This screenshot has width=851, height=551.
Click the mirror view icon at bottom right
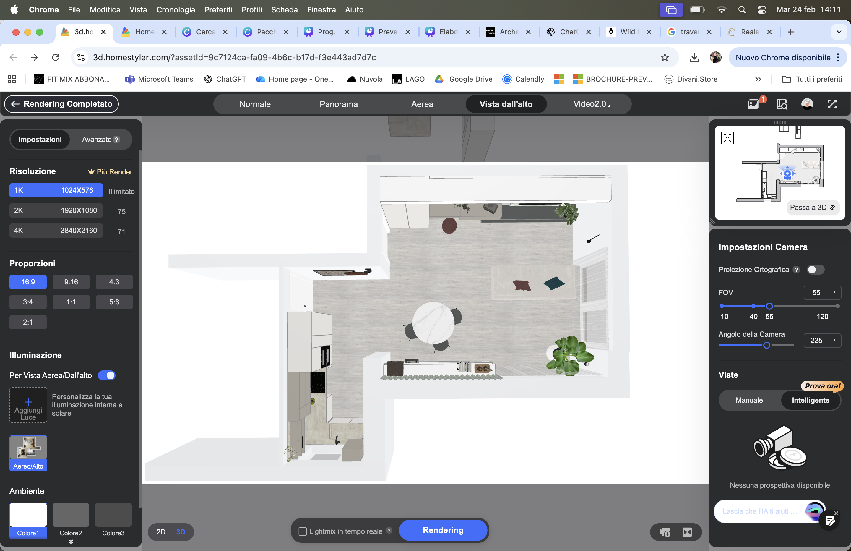coord(687,532)
